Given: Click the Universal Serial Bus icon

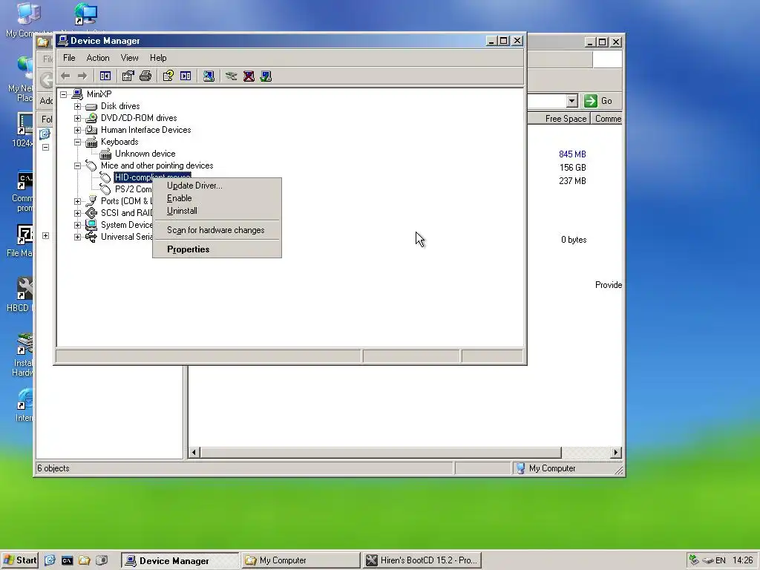Looking at the screenshot, I should pyautogui.click(x=91, y=237).
